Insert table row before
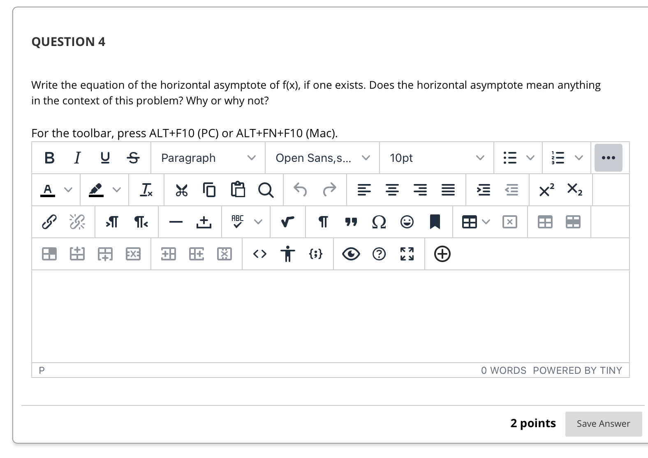 pyautogui.click(x=77, y=254)
